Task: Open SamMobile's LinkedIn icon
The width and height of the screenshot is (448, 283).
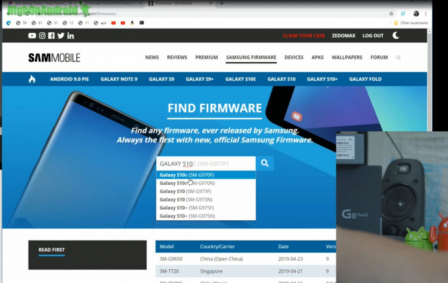Action: coord(70,35)
